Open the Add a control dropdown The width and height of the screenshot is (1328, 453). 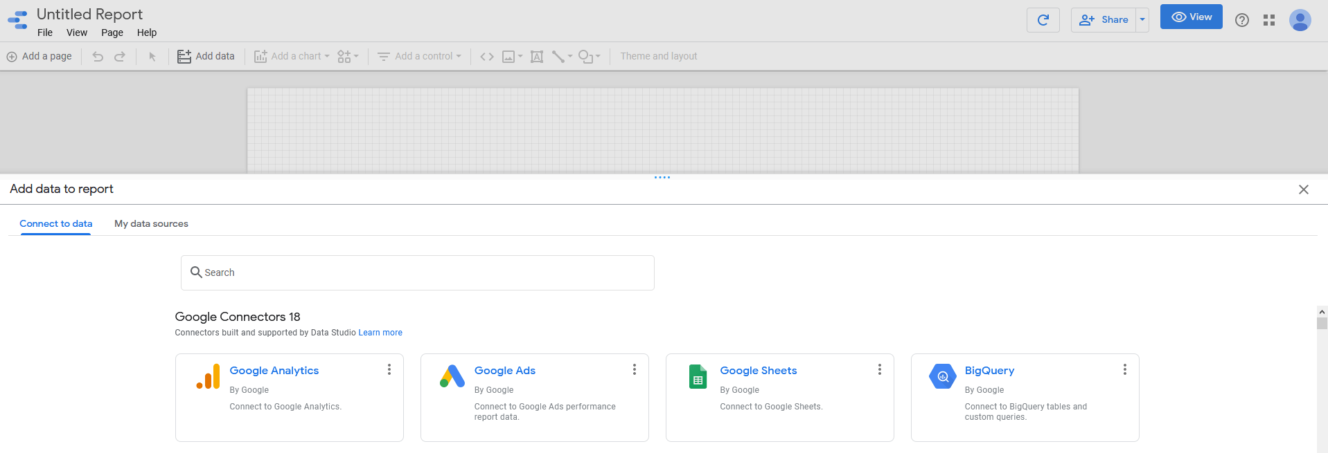click(x=419, y=57)
